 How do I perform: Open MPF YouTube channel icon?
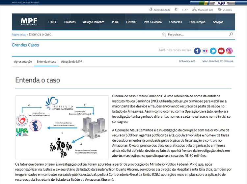point(221,51)
